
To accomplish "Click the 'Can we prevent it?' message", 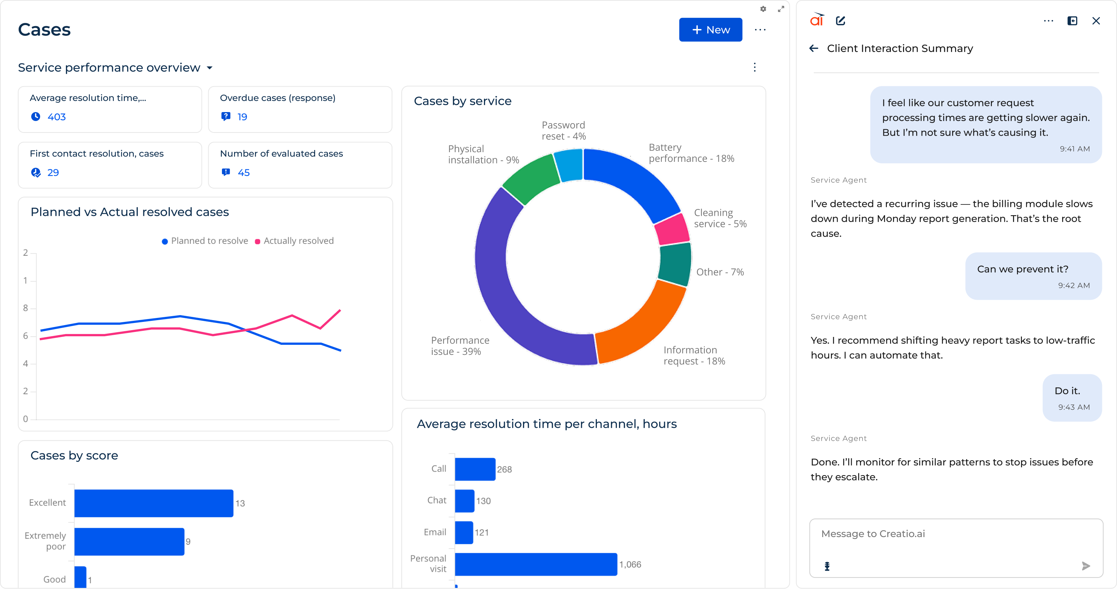I will [x=1033, y=276].
